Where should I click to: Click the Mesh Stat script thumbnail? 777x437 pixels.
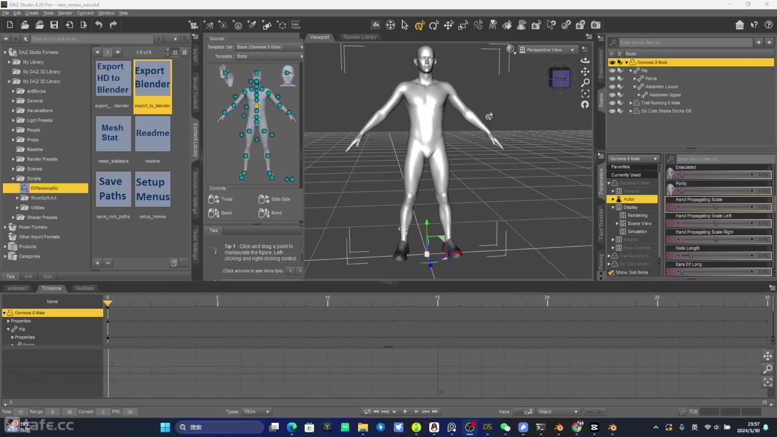pyautogui.click(x=113, y=133)
